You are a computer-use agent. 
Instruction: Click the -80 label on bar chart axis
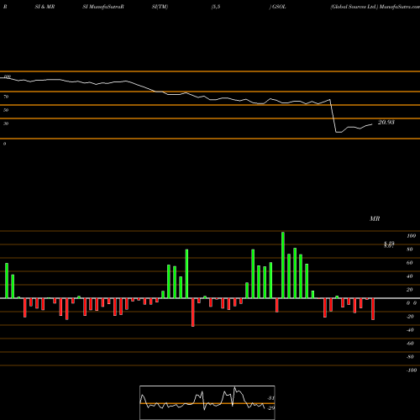tap(410, 357)
